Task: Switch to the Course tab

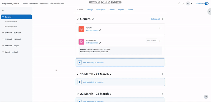Action: [x=80, y=10]
